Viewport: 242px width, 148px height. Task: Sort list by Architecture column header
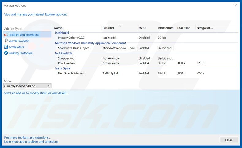pos(165,28)
